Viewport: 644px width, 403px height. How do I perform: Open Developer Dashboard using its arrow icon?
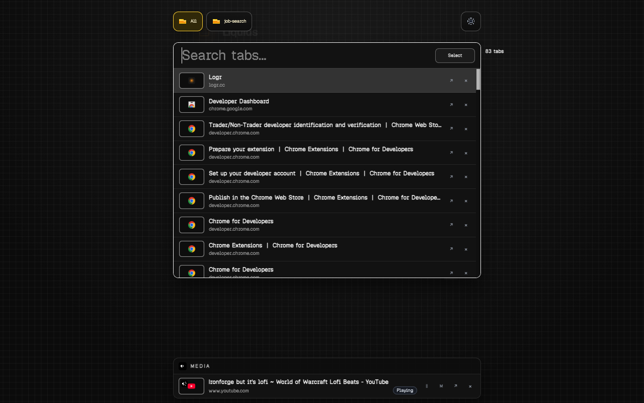tap(451, 105)
